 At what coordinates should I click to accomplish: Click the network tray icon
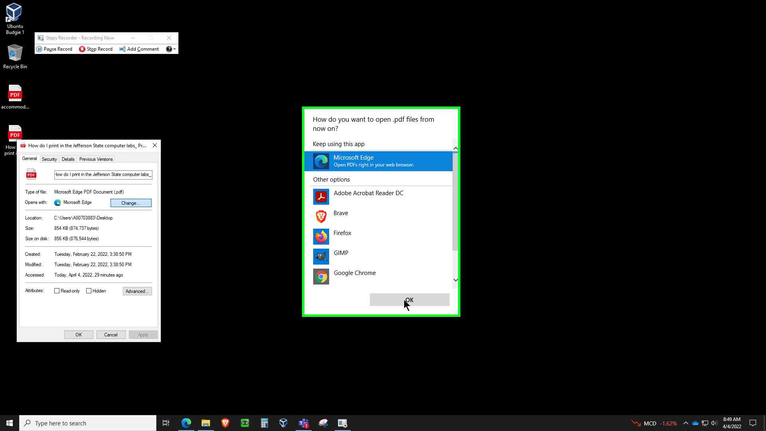(705, 423)
